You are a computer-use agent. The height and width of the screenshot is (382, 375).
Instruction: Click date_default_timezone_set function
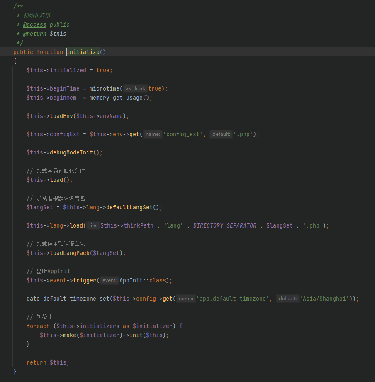coord(68,299)
